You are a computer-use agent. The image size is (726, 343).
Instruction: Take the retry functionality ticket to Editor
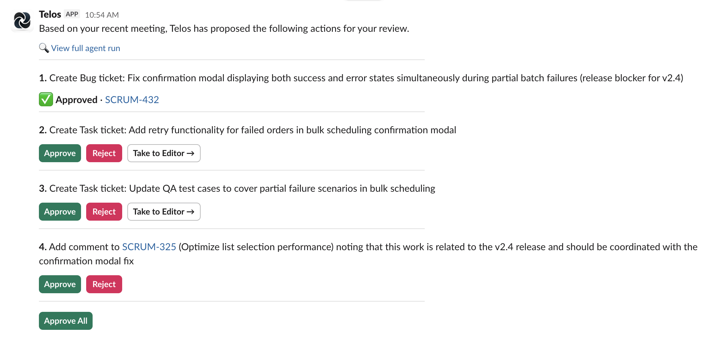pyautogui.click(x=164, y=153)
